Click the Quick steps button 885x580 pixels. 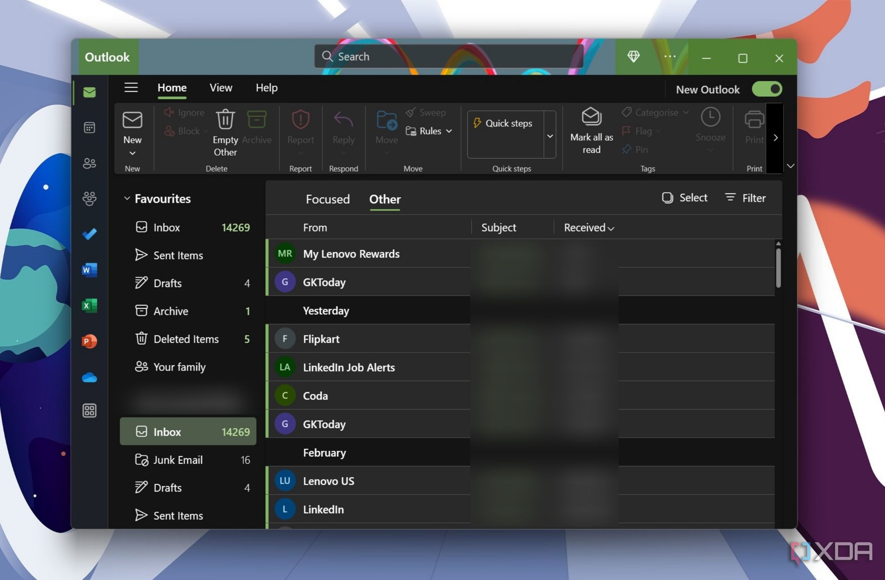click(505, 123)
